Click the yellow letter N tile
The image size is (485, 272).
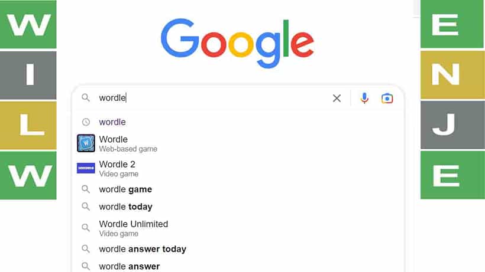[x=453, y=75]
